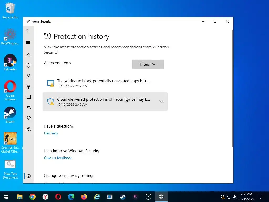The height and width of the screenshot is (202, 269).
Task: Click the Windows Security window scrollbar
Action: (232, 88)
